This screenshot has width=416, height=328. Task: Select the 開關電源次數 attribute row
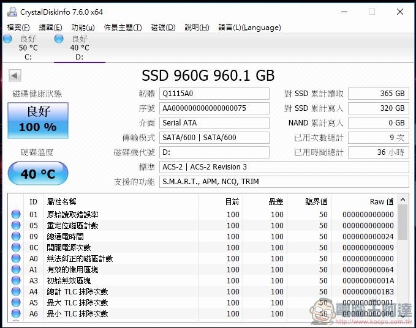tap(203, 247)
